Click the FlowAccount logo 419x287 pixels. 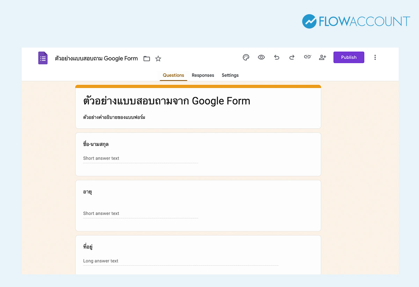click(355, 21)
